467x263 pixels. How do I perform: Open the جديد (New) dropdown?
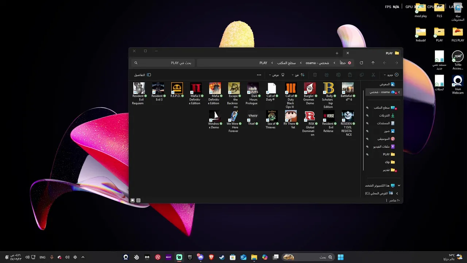coord(391,75)
